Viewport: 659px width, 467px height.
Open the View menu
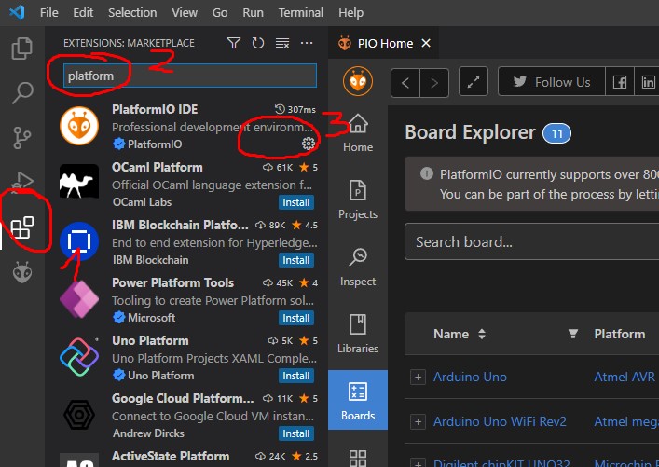[x=184, y=13]
